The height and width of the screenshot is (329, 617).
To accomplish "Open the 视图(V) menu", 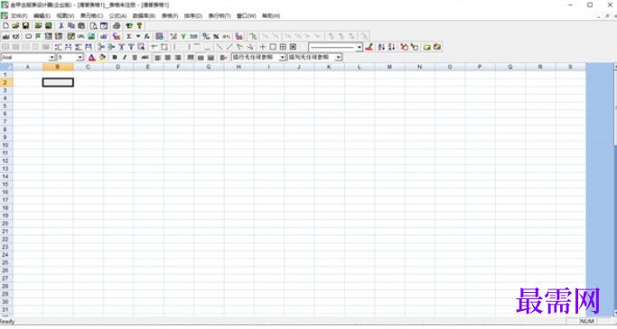I will (65, 16).
